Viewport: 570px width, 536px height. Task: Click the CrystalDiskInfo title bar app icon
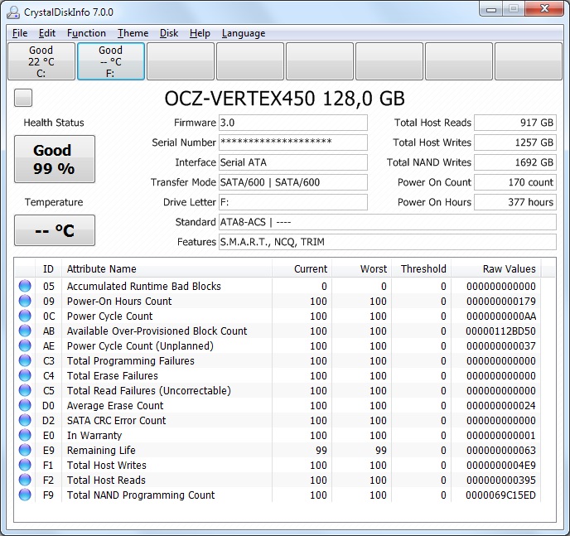tap(13, 12)
